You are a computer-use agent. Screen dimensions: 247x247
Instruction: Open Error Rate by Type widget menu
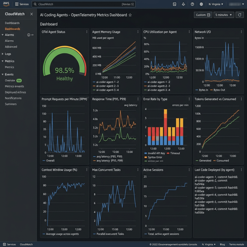(189, 99)
